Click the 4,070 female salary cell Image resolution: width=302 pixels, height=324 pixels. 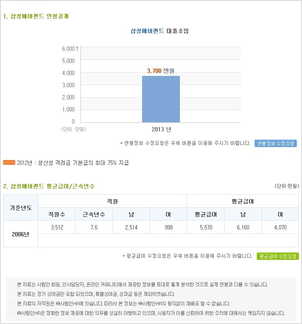pyautogui.click(x=280, y=227)
